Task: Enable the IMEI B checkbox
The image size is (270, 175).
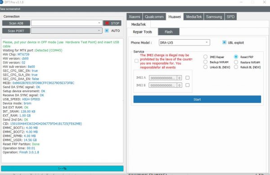Action: (188, 85)
